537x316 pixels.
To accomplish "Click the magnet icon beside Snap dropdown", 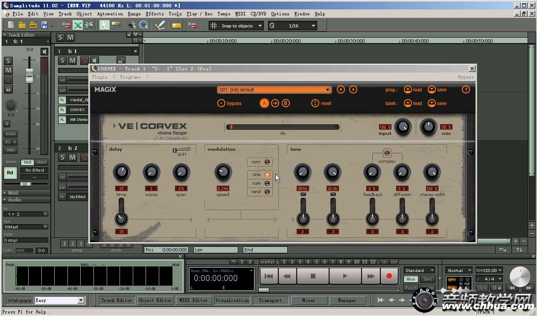I will (193, 26).
